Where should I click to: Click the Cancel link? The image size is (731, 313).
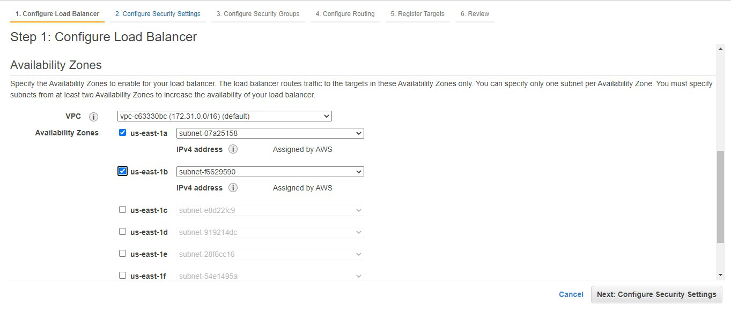click(571, 294)
